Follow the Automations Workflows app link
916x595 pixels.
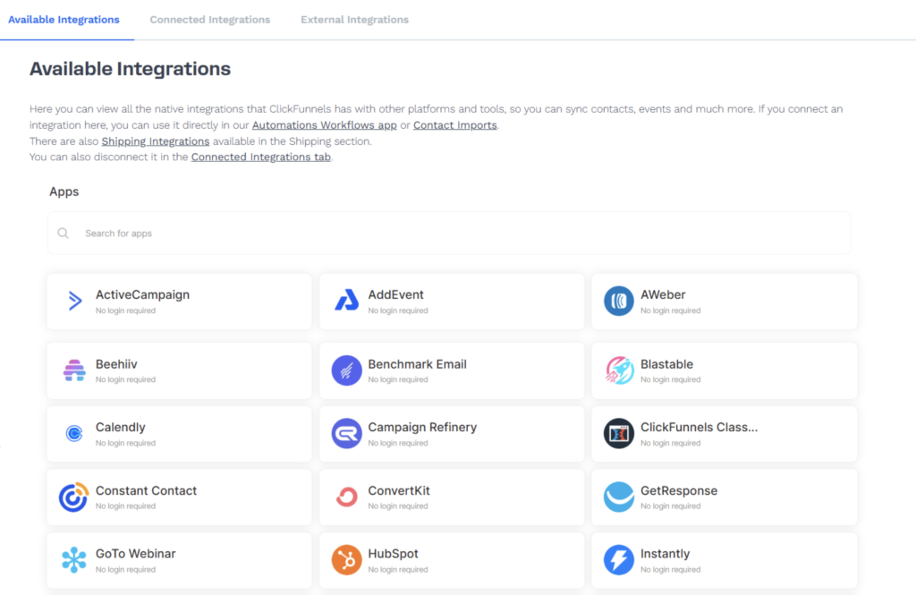pyautogui.click(x=324, y=125)
